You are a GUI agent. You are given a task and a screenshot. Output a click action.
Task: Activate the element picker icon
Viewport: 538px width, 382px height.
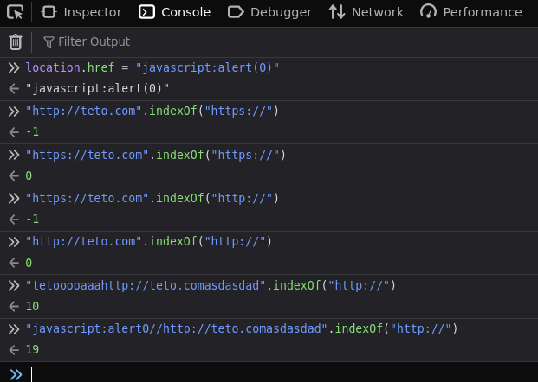point(15,12)
